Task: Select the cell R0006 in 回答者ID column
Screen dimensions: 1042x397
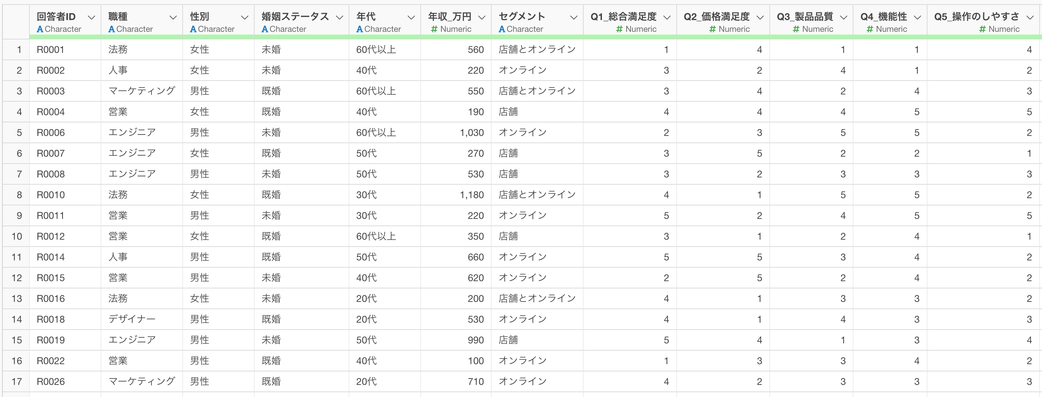Action: (51, 132)
